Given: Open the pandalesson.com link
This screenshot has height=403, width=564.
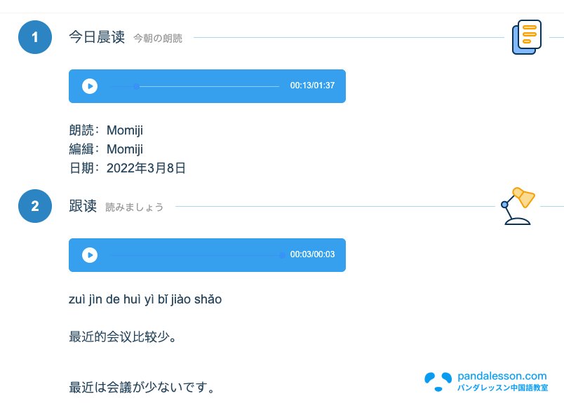Looking at the screenshot, I should coord(502,376).
